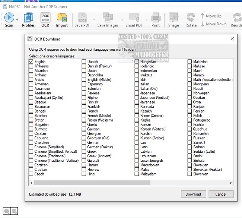Click the language list right scroll arrow
This screenshot has height=218, width=242.
click(230, 183)
